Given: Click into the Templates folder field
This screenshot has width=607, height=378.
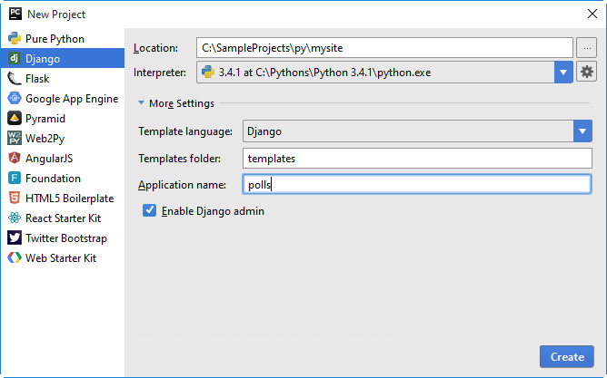Looking at the screenshot, I should tap(417, 159).
